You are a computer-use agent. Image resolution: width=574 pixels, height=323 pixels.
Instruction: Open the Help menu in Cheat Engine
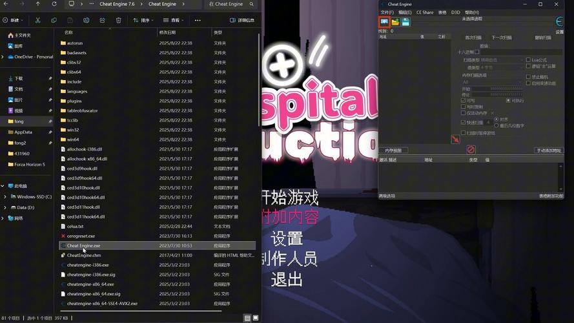click(x=472, y=12)
